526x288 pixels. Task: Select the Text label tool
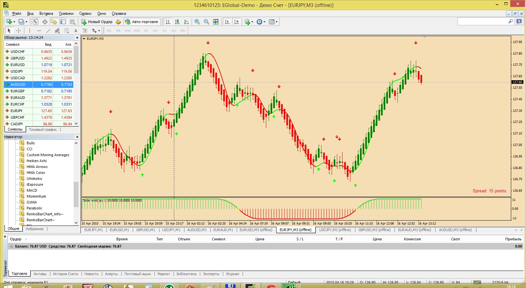[76, 31]
